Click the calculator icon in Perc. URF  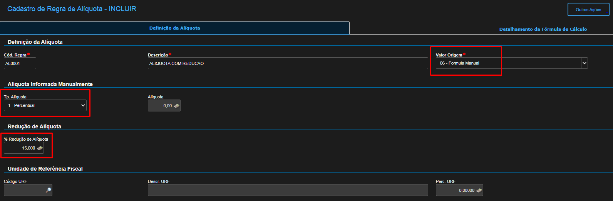coord(479,190)
